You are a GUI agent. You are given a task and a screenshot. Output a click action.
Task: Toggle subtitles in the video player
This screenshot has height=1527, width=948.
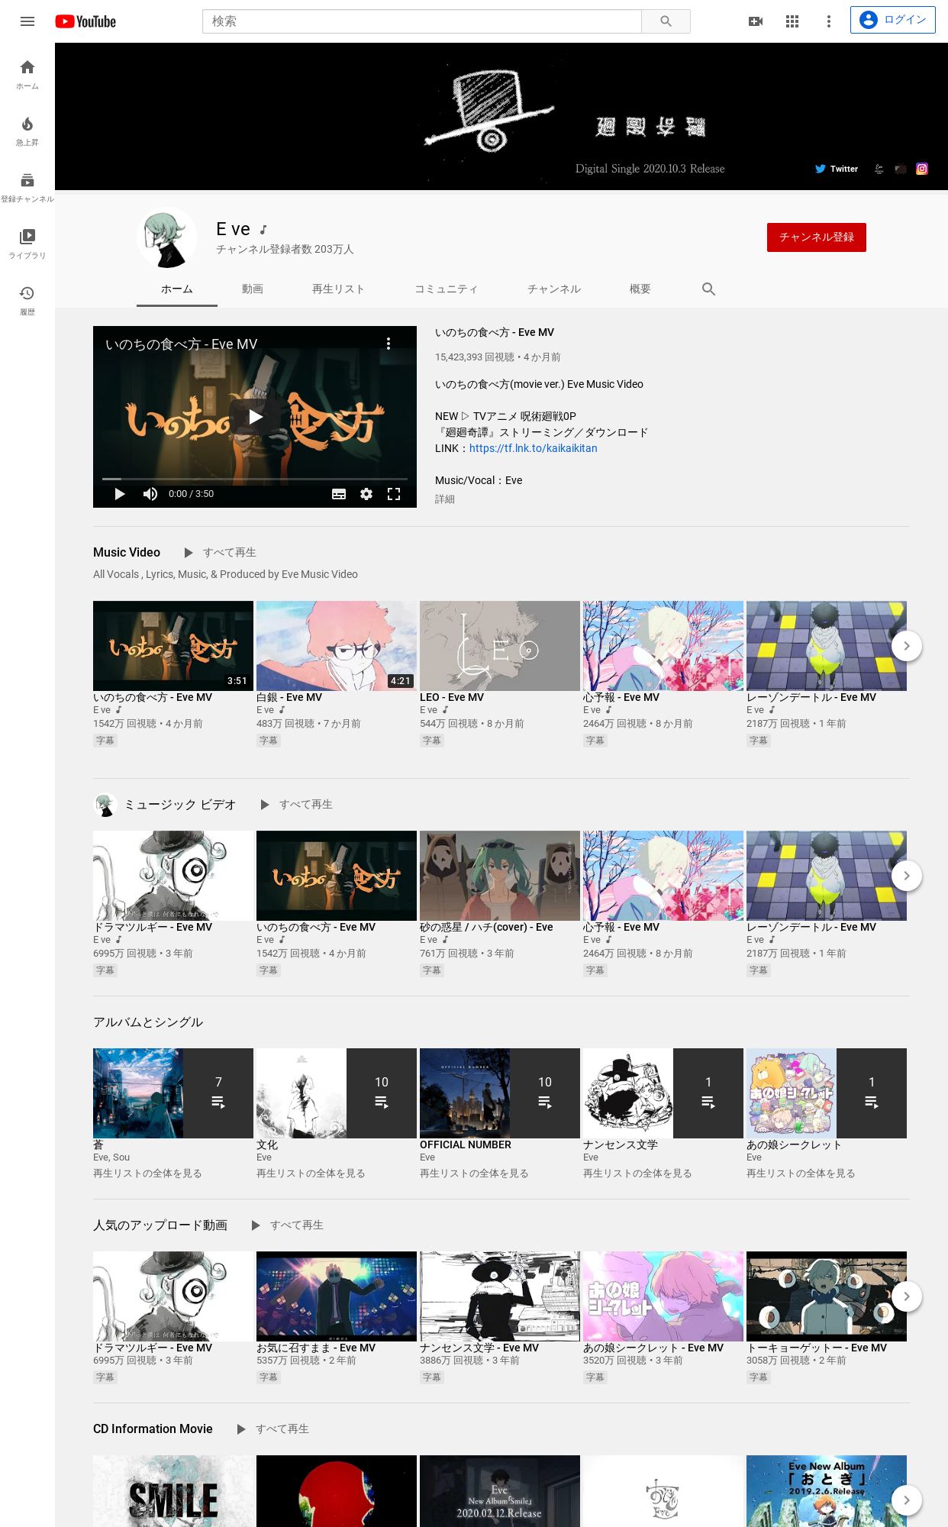tap(339, 494)
